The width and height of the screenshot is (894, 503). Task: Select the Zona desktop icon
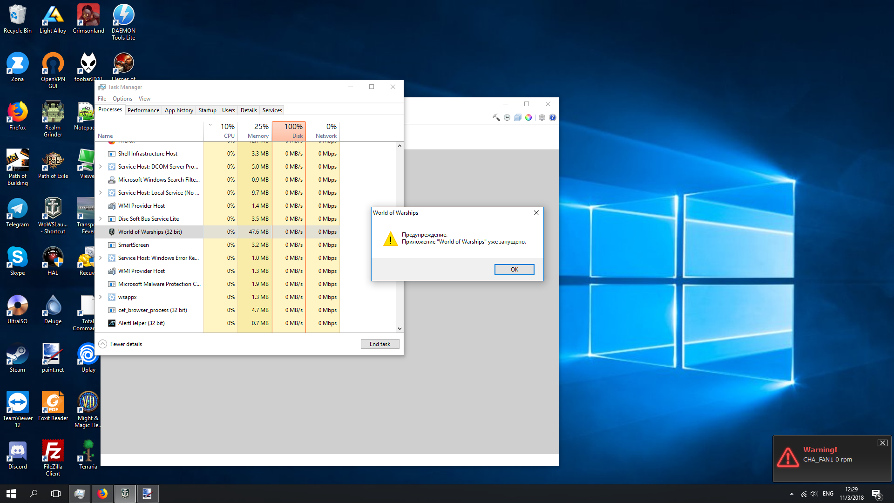[18, 68]
